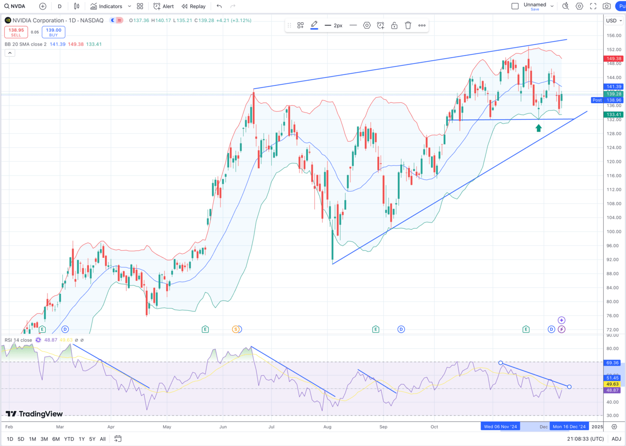Screen dimensions: 626x446
Task: Click the 149.38 red price label
Action: (613, 59)
